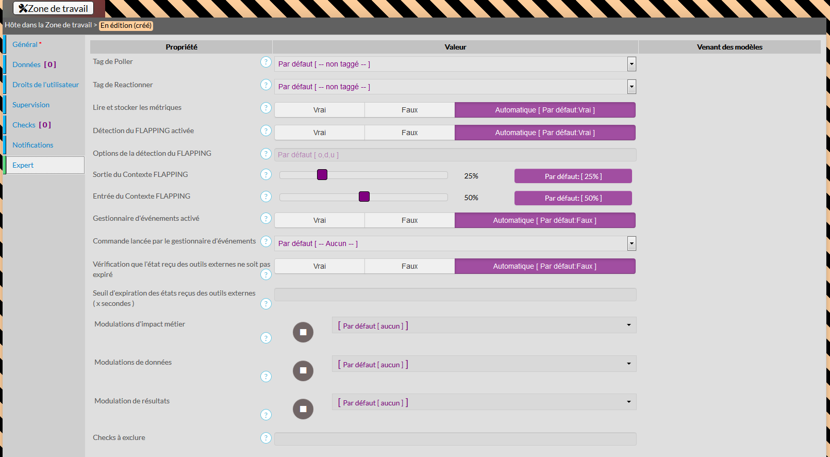Open help for Lire et stocker les métriques
The image size is (830, 457).
[265, 108]
